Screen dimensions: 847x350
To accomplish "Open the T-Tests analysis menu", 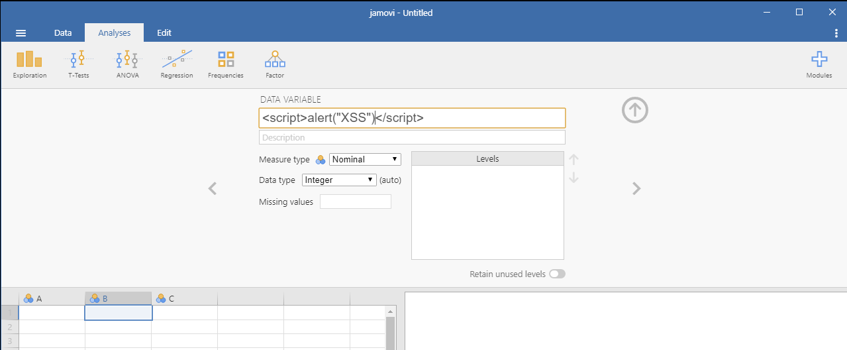I will [78, 64].
